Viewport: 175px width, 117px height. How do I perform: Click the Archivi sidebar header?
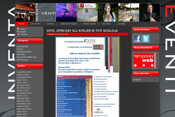[x=29, y=66]
